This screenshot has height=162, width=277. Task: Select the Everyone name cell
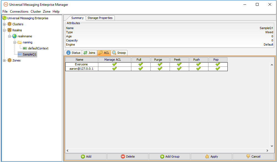[82, 65]
